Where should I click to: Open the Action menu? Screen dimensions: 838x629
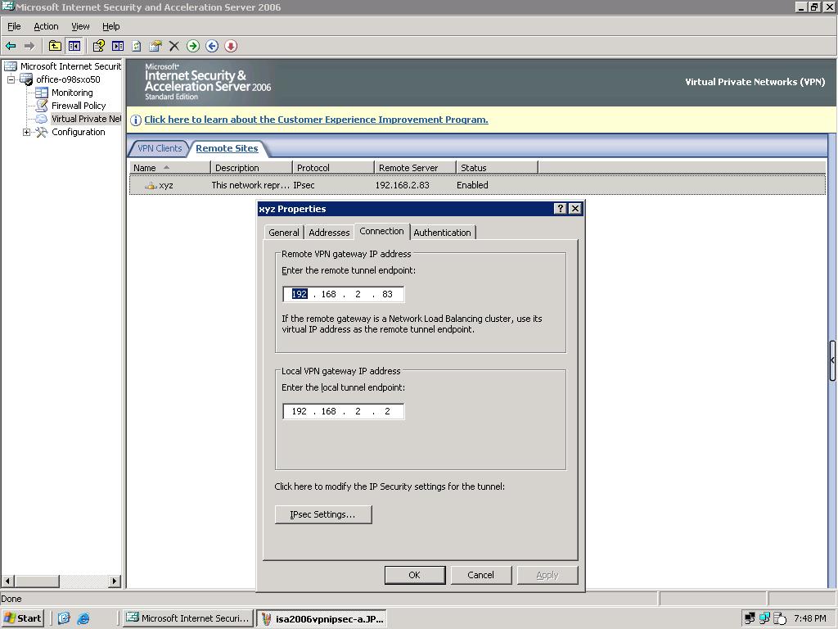pyautogui.click(x=46, y=26)
